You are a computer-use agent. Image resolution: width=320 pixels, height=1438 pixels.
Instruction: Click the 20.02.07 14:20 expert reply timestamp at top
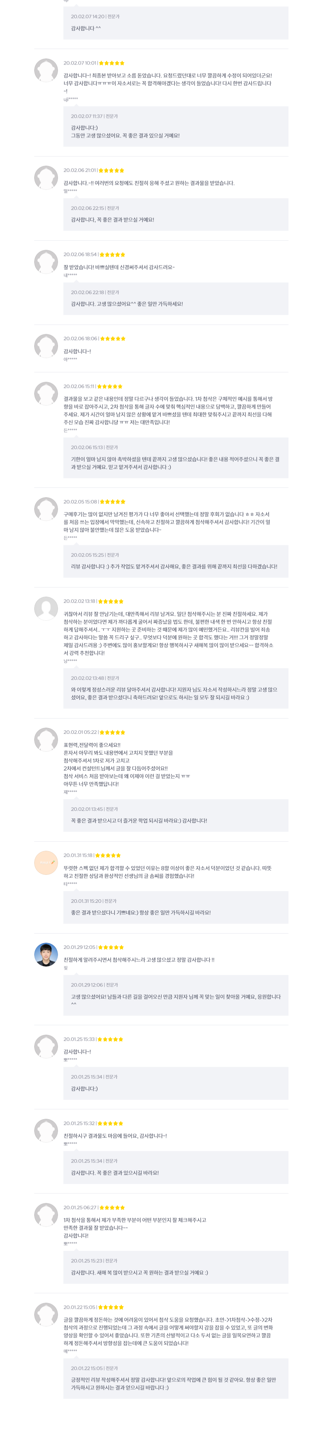click(95, 17)
